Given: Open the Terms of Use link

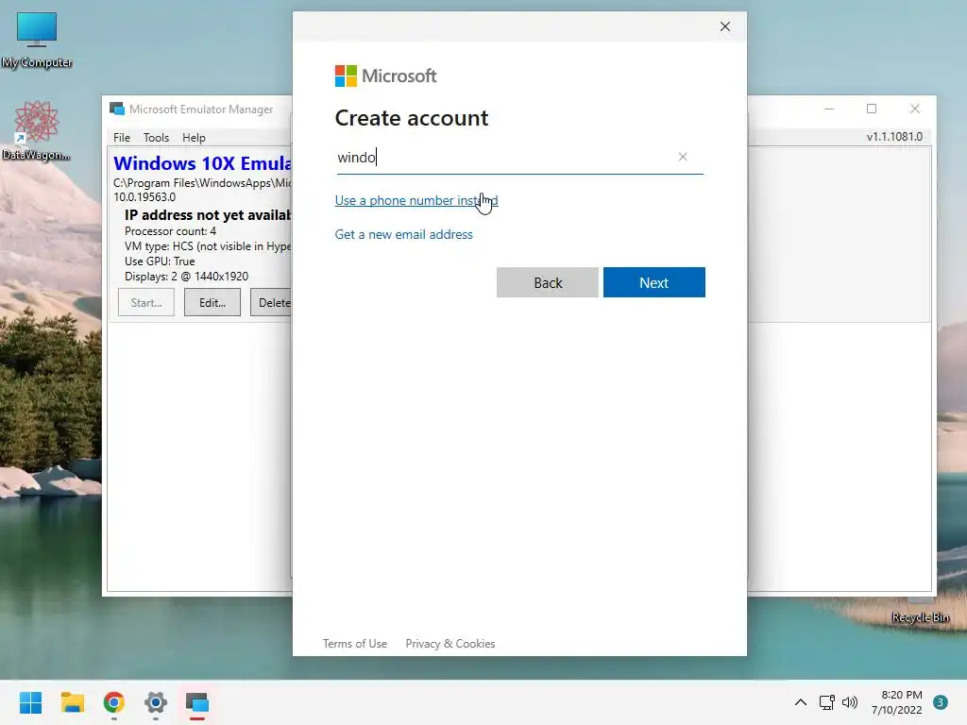Looking at the screenshot, I should click(355, 644).
